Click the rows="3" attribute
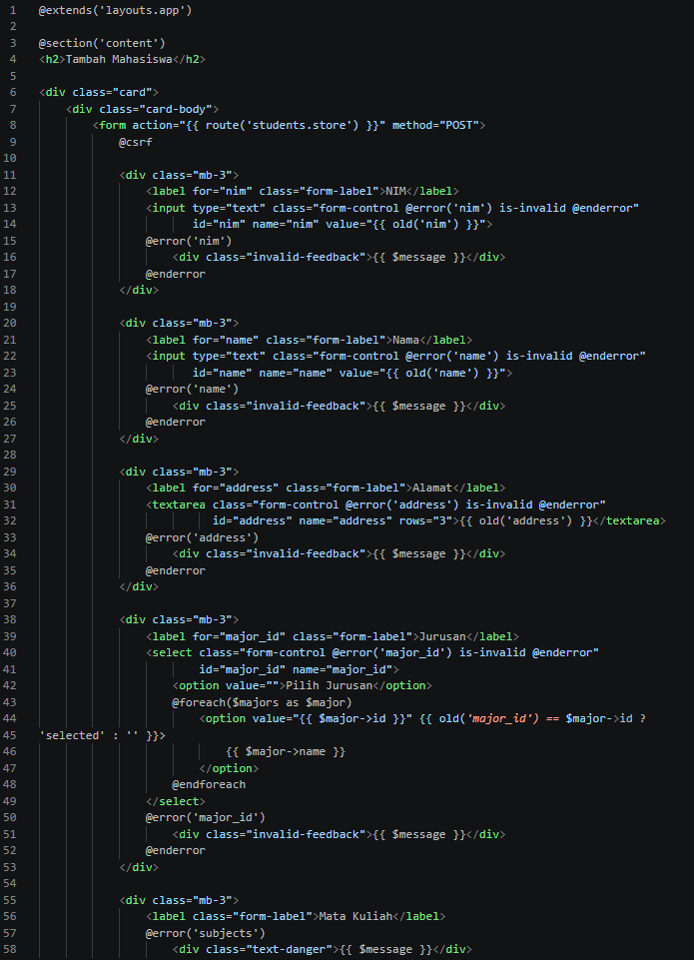Screen dimensions: 694x960 426,521
